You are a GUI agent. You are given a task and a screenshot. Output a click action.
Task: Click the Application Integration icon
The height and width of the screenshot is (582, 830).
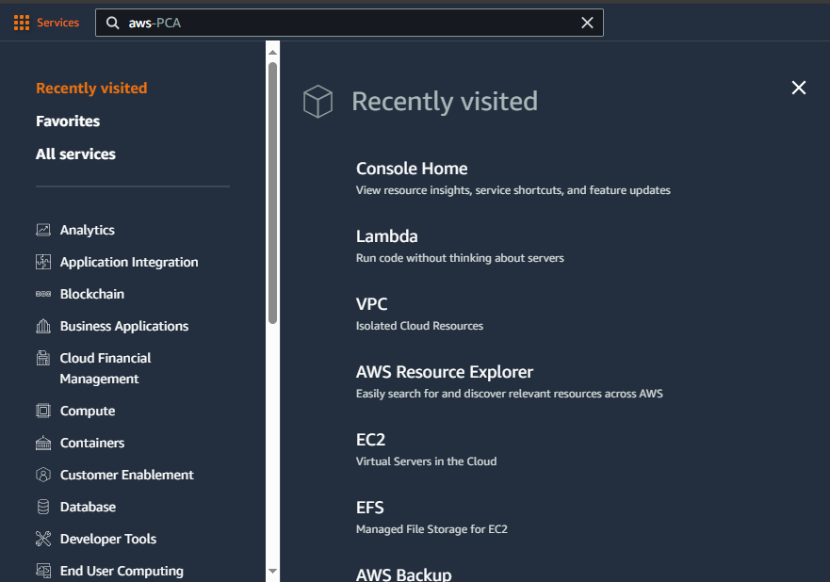[43, 262]
